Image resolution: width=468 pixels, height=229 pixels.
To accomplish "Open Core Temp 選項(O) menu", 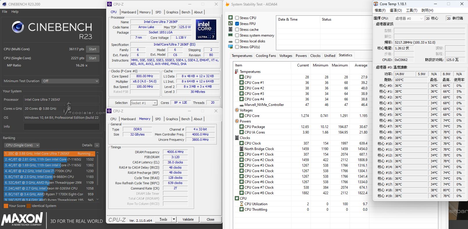I will click(x=396, y=10).
